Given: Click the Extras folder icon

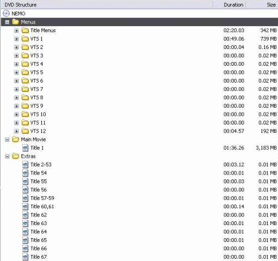Looking at the screenshot, I should (x=16, y=156).
